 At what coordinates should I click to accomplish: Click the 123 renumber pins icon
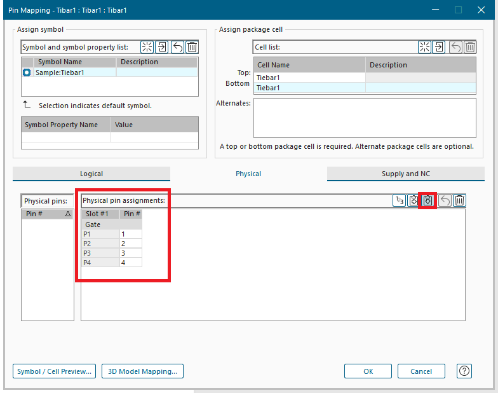click(399, 200)
